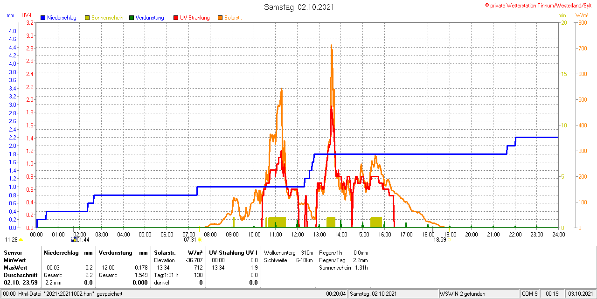Click the Verdunstung max value 0.178

(x=140, y=268)
